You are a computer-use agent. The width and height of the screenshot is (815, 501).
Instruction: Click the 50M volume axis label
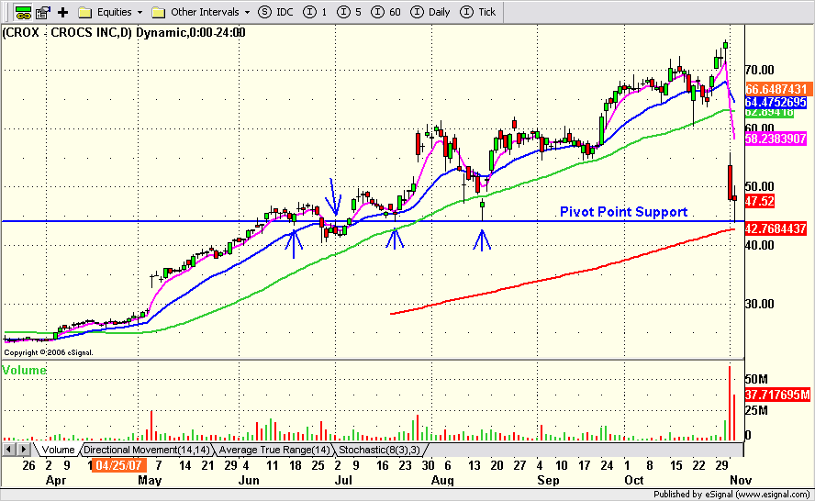[756, 379]
